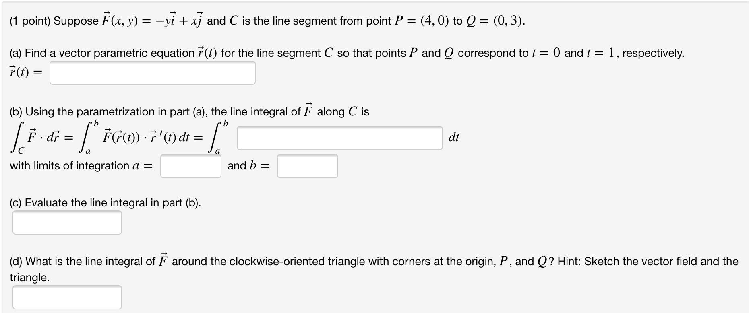Click the dt label after the integrand box
The image size is (749, 313).
pyautogui.click(x=454, y=138)
